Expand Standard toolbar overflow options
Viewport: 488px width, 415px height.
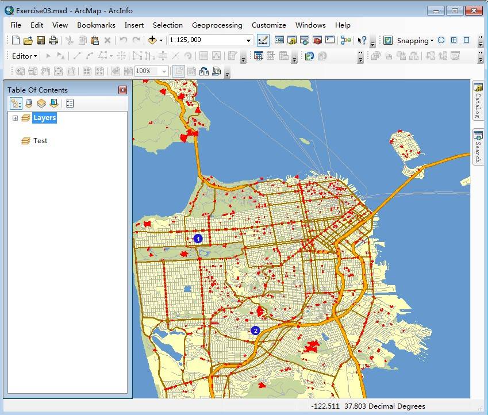(x=373, y=41)
